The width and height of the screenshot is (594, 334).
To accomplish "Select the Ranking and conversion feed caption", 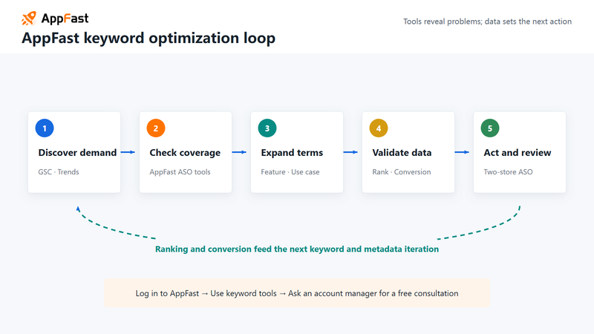I will click(x=297, y=249).
